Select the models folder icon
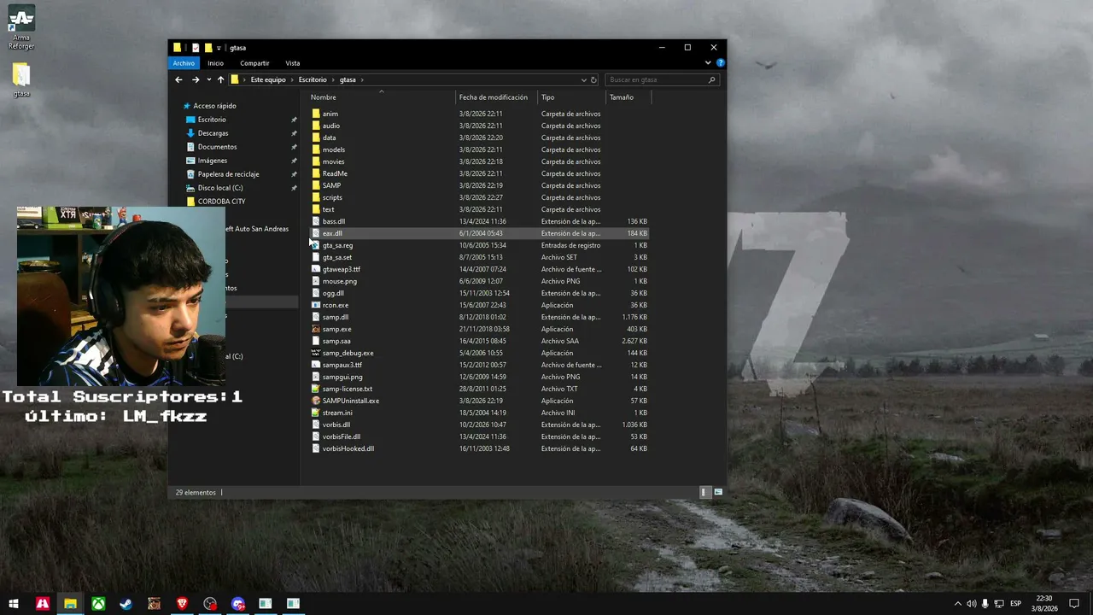 pyautogui.click(x=316, y=149)
